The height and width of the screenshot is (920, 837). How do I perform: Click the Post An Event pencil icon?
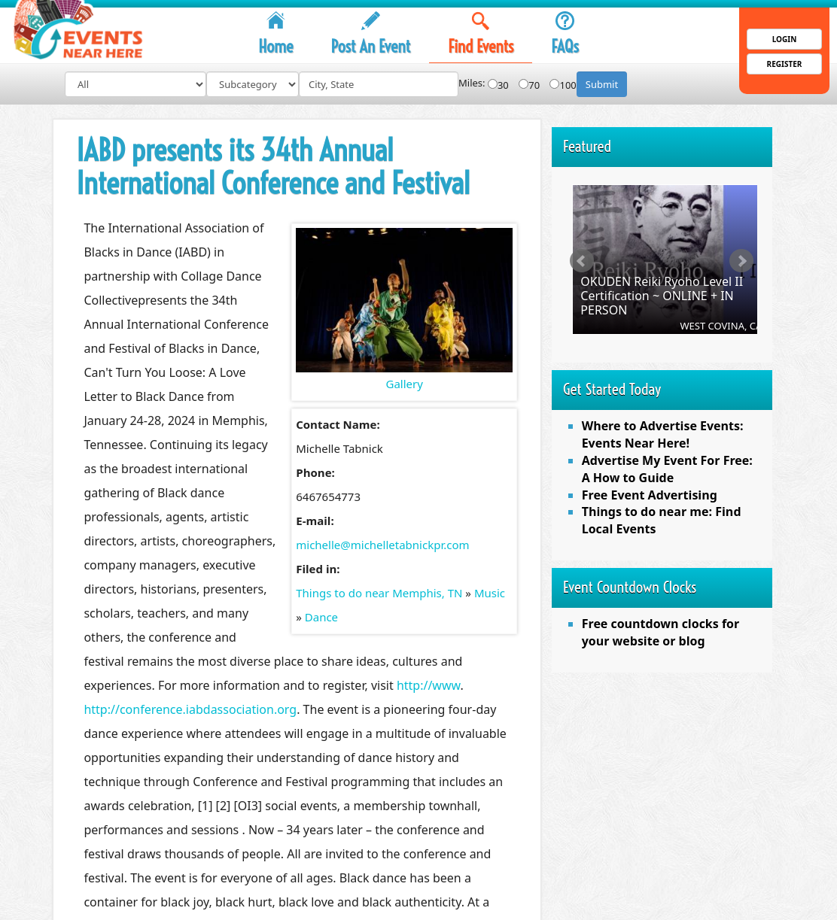pyautogui.click(x=370, y=20)
